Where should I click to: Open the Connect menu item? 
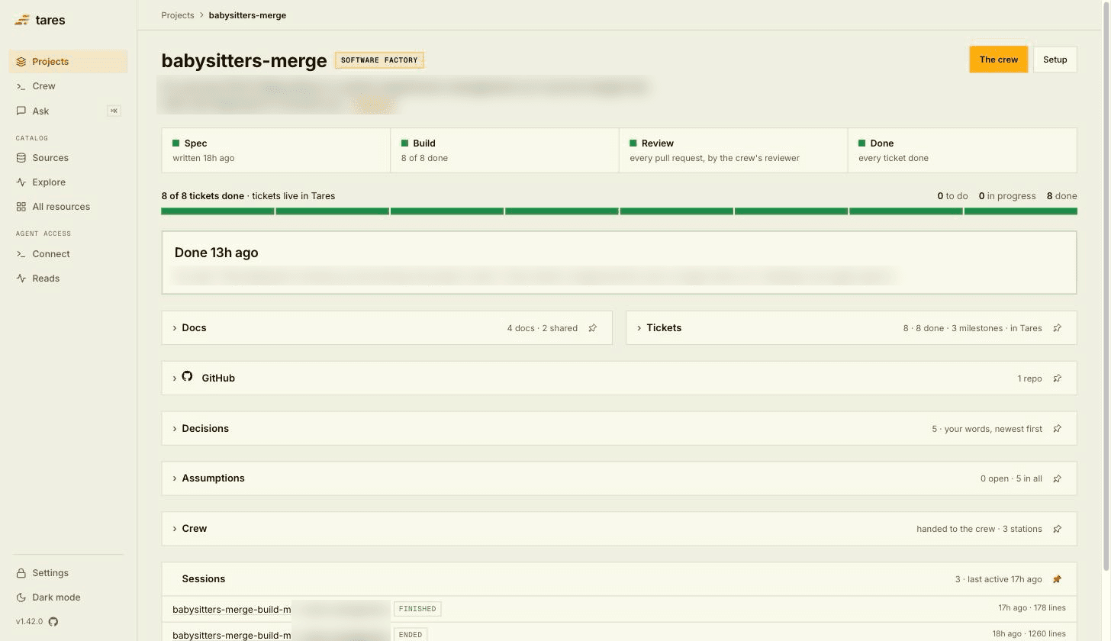point(69,254)
